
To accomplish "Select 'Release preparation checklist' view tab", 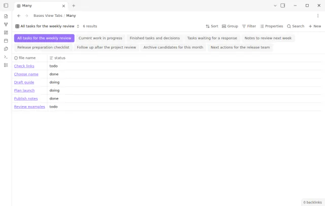I will coord(43,47).
